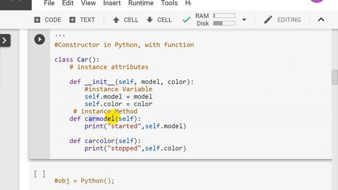Click the EDITING mode pencil button

click(283, 20)
